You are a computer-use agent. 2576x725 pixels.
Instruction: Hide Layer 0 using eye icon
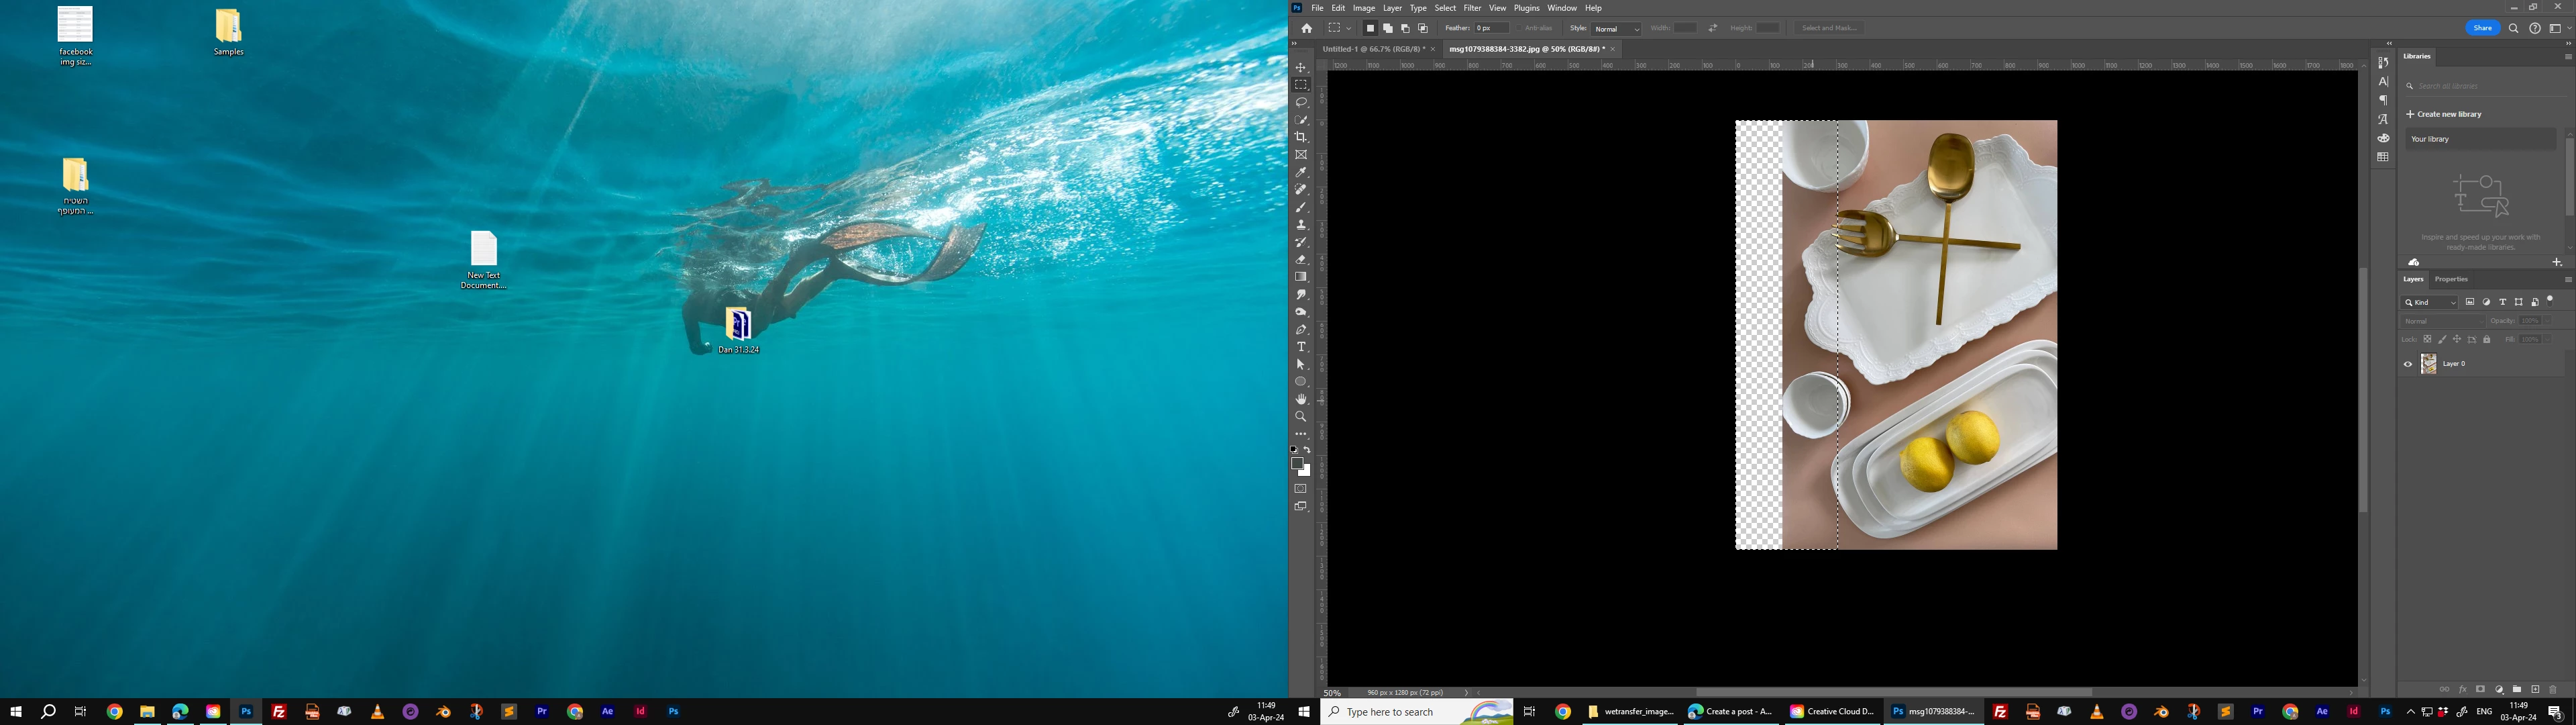2408,365
